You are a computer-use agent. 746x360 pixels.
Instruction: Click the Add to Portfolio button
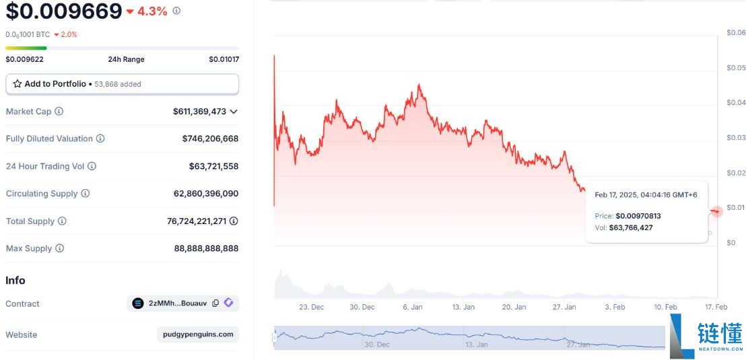click(x=122, y=84)
